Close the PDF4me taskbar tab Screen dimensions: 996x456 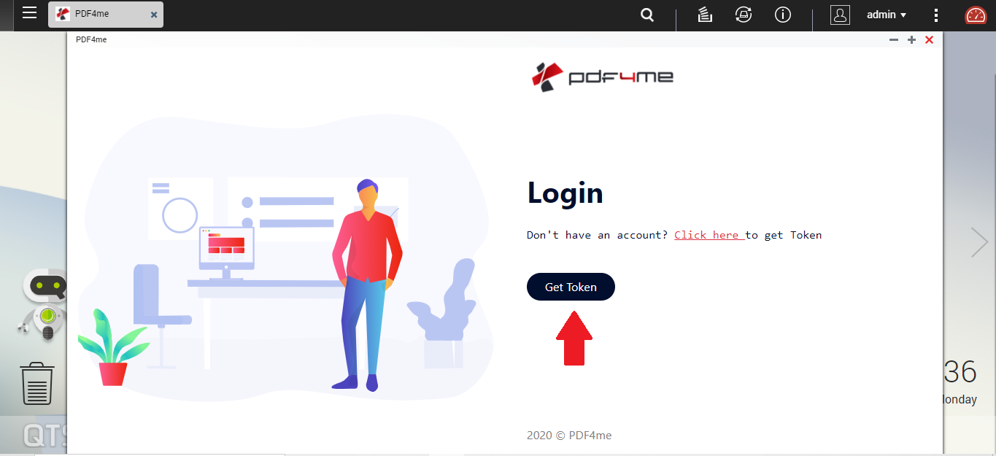coord(153,15)
